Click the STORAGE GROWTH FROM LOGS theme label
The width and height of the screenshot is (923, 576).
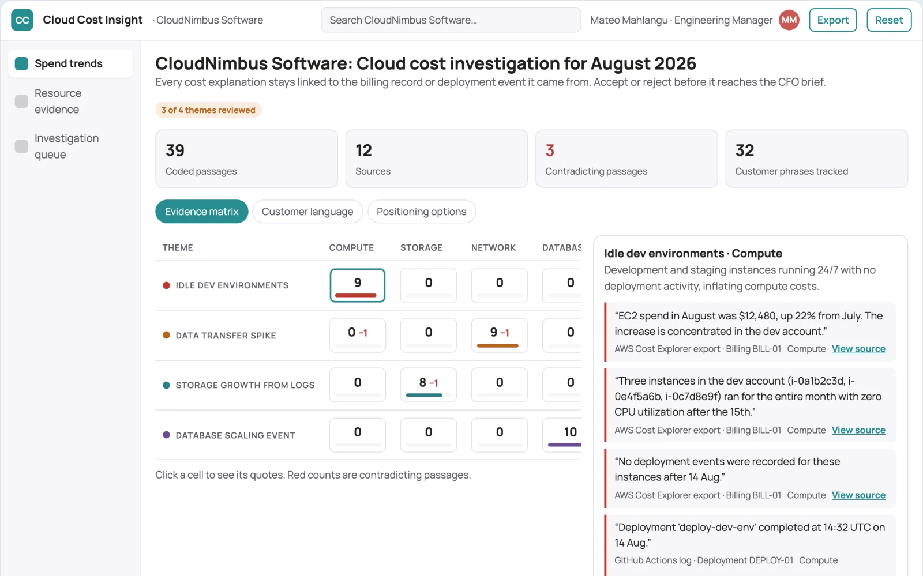[245, 385]
